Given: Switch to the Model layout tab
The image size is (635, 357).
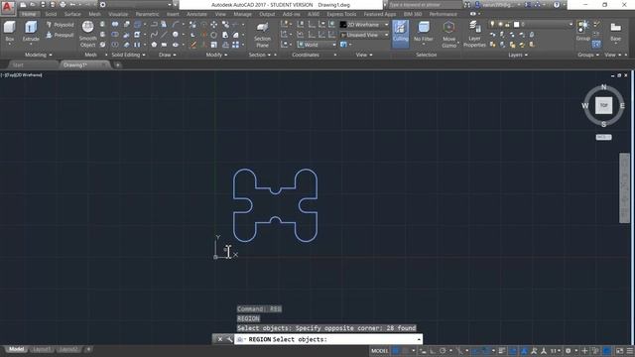Looking at the screenshot, I should tap(16, 349).
